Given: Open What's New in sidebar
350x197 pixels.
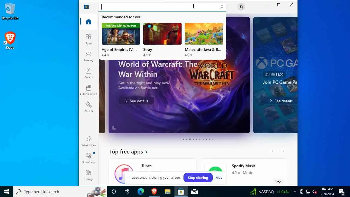Looking at the screenshot, I should tap(89, 141).
